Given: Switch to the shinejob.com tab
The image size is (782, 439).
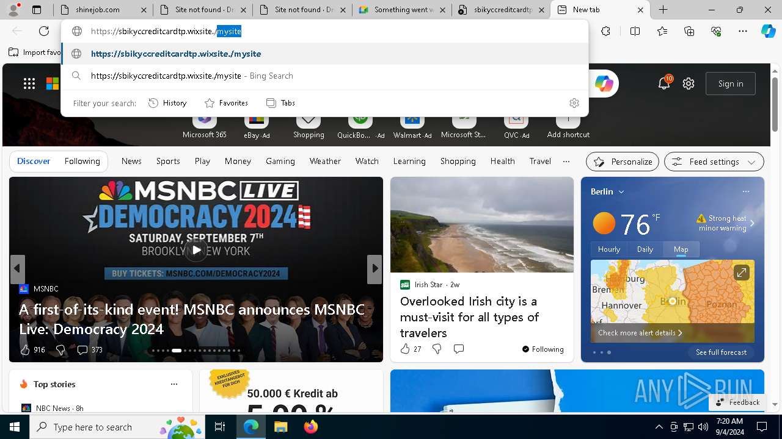Looking at the screenshot, I should (x=103, y=10).
